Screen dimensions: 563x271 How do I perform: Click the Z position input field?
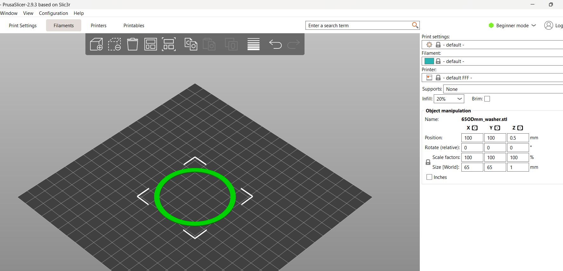click(x=518, y=138)
